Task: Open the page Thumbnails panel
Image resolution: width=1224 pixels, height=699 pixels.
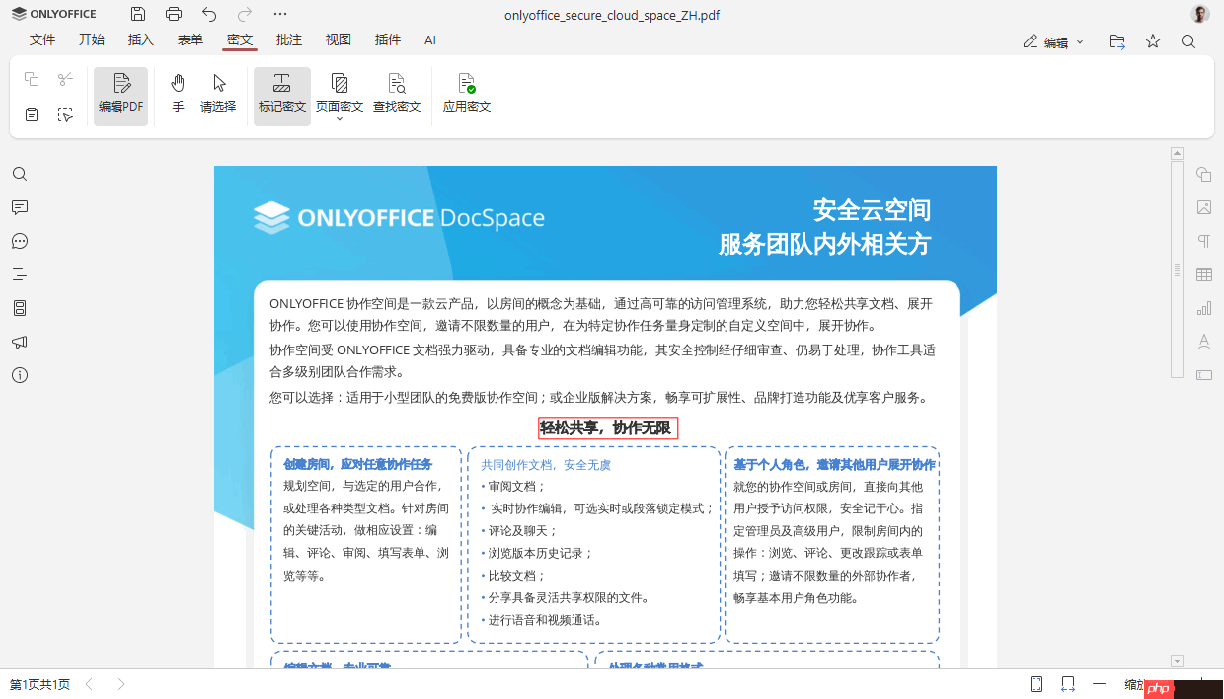Action: pos(19,307)
